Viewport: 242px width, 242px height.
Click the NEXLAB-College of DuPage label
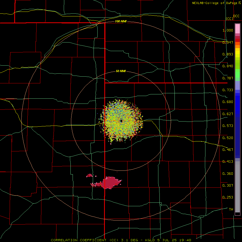tap(215, 3)
